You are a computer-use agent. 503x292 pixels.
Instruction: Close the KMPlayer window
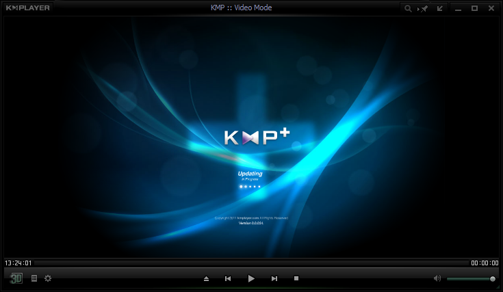pos(491,8)
